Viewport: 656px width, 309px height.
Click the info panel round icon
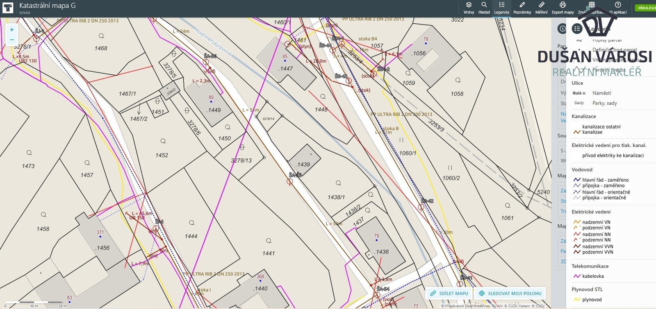(x=562, y=29)
